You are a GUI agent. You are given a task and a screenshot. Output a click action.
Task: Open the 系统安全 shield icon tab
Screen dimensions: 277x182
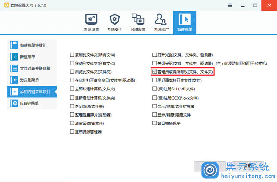[x=114, y=23]
